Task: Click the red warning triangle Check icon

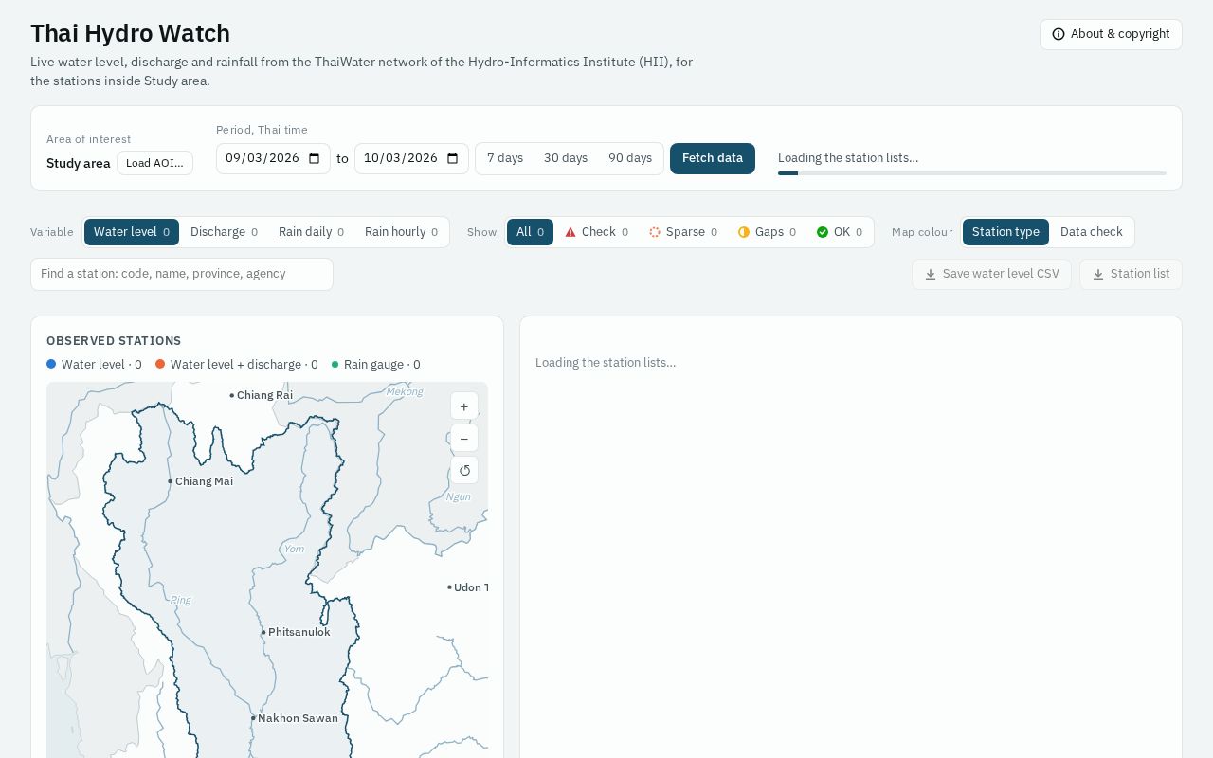Action: point(570,232)
